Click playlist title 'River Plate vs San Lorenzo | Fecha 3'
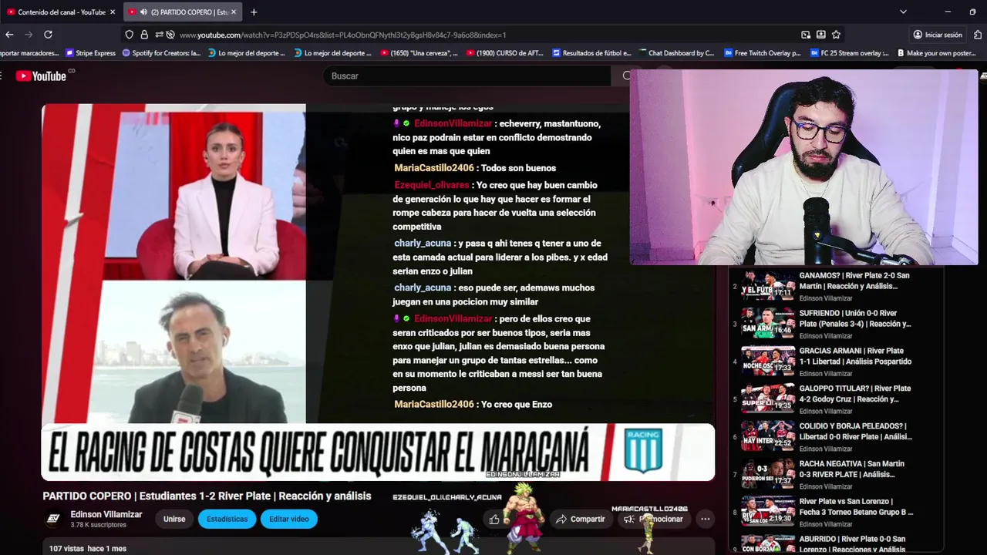This screenshot has width=987, height=555. click(x=857, y=506)
